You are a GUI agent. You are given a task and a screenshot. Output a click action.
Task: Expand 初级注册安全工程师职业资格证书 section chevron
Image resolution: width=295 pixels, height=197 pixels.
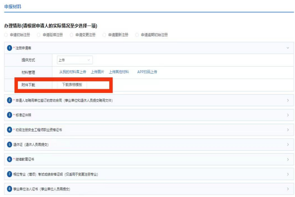[x=288, y=130]
